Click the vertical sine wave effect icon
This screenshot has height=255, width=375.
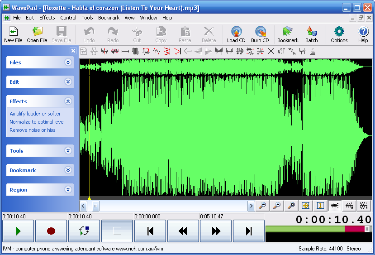point(136,51)
